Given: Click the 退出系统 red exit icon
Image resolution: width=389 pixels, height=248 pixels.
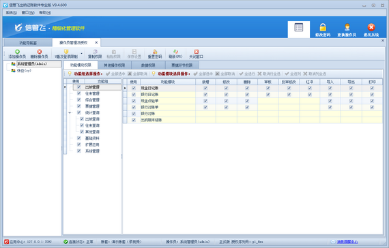Looking at the screenshot, I should point(371,27).
